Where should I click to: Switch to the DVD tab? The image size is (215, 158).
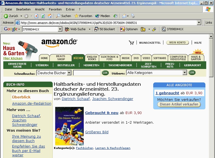click(136, 58)
